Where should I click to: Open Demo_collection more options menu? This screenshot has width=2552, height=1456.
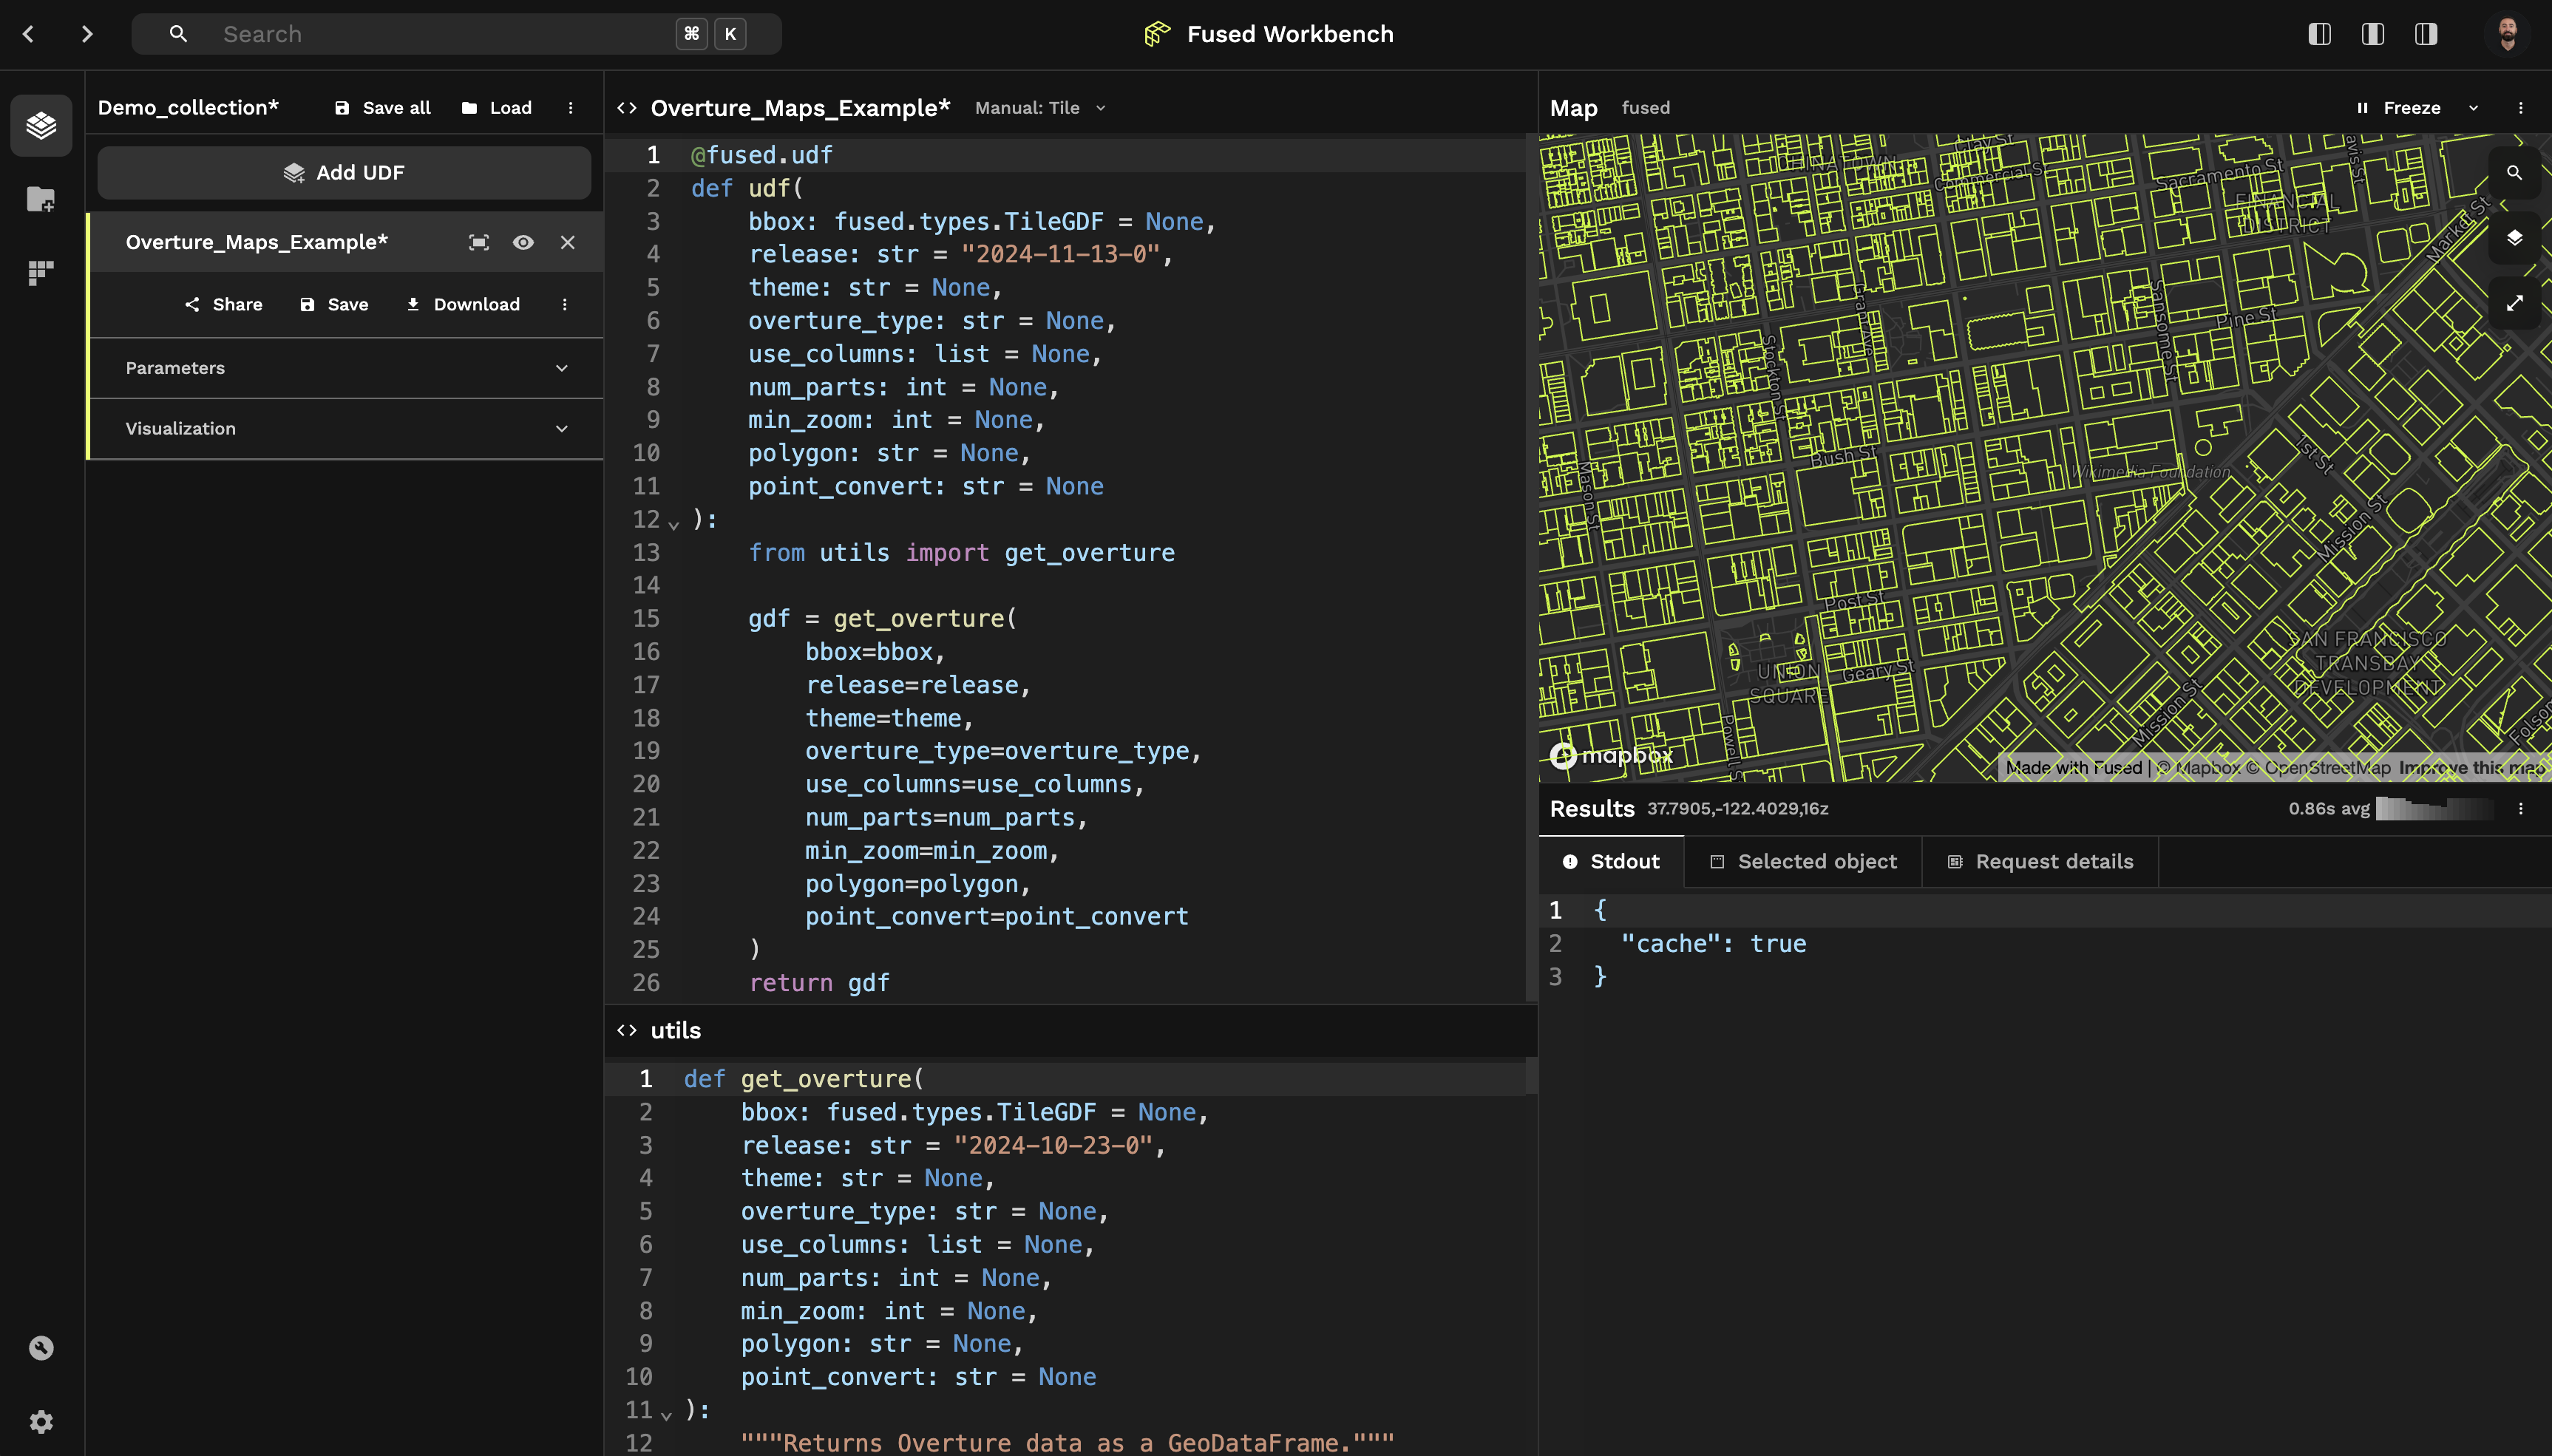(571, 108)
